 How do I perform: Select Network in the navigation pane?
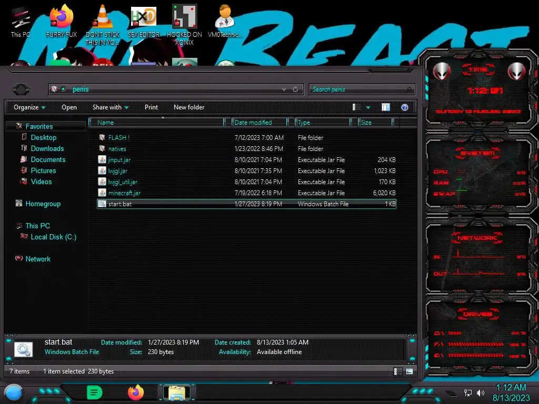click(38, 259)
